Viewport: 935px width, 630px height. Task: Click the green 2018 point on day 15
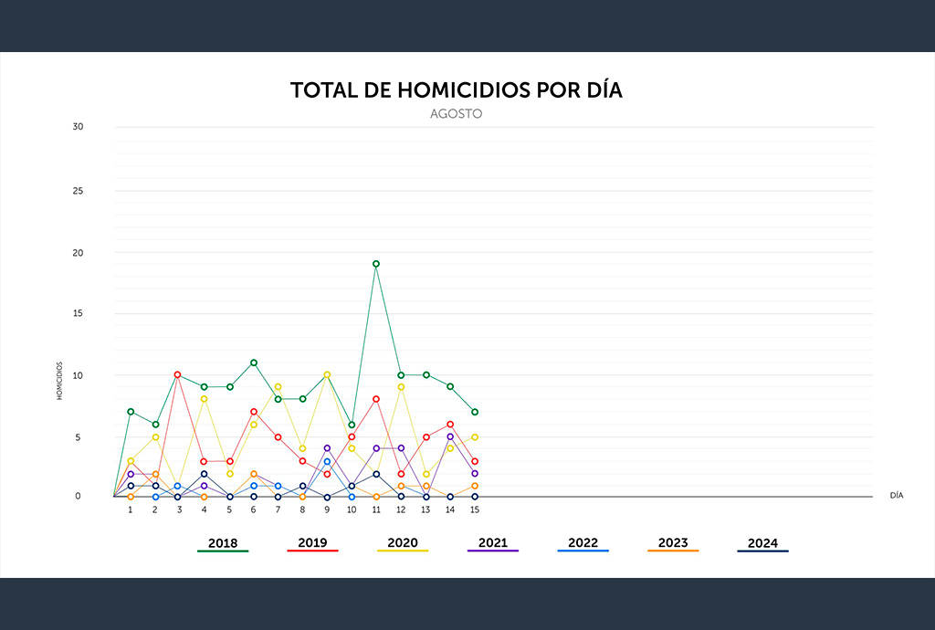coord(475,412)
